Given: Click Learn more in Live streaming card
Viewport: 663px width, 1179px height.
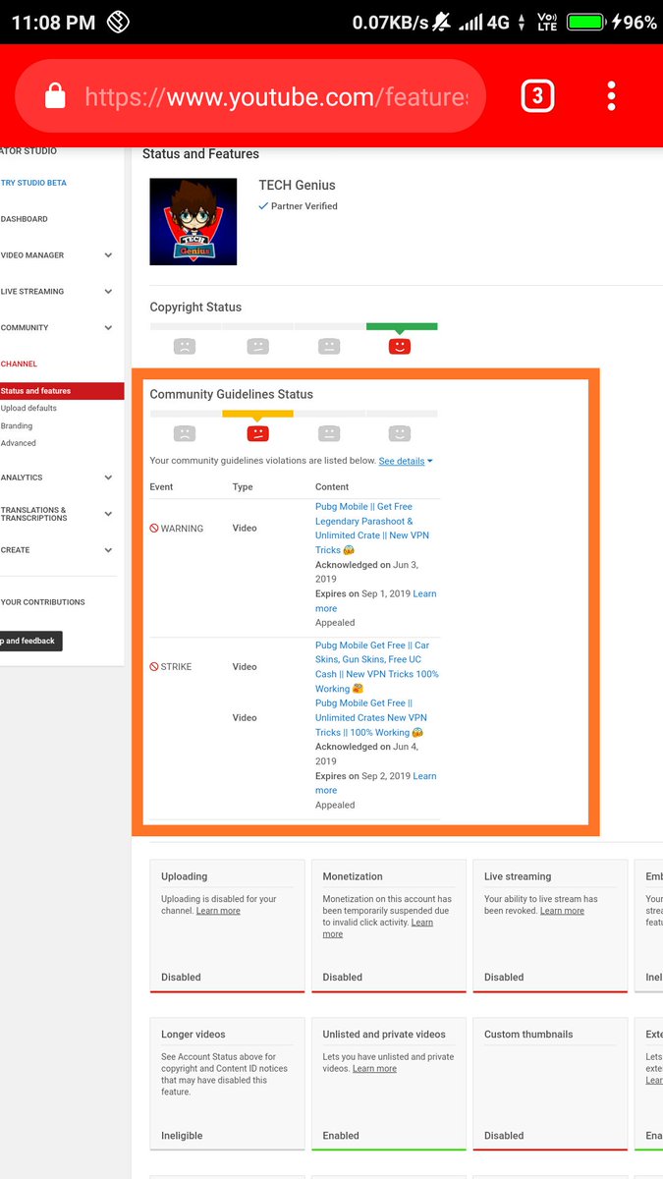Looking at the screenshot, I should [x=562, y=911].
